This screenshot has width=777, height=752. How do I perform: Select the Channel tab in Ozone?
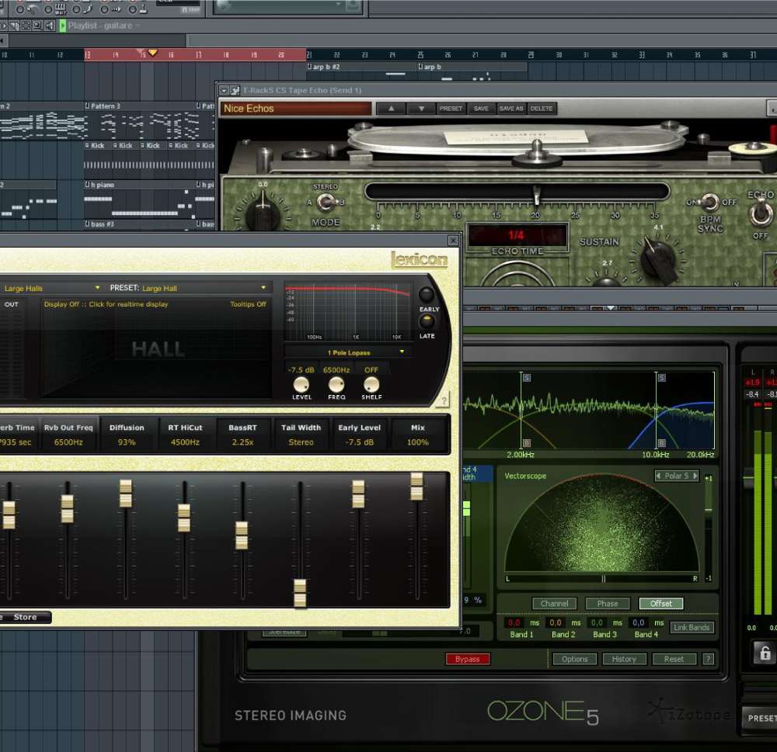tap(554, 603)
